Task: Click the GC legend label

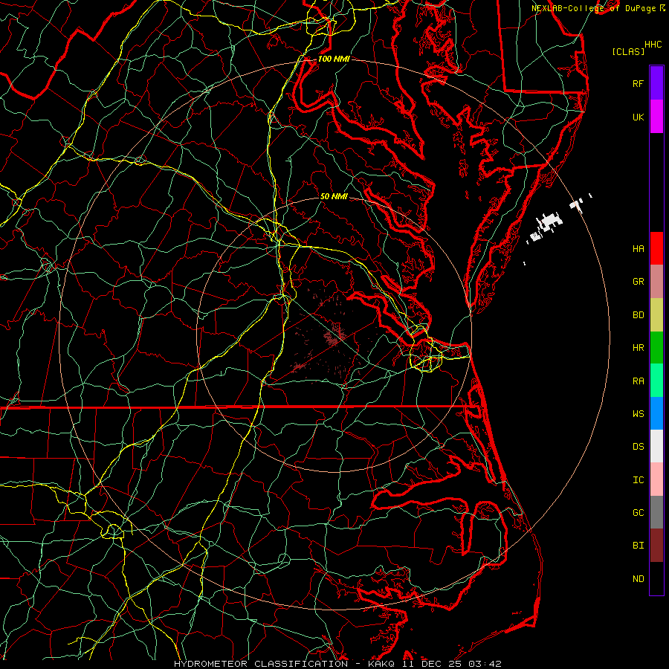Action: pos(638,512)
